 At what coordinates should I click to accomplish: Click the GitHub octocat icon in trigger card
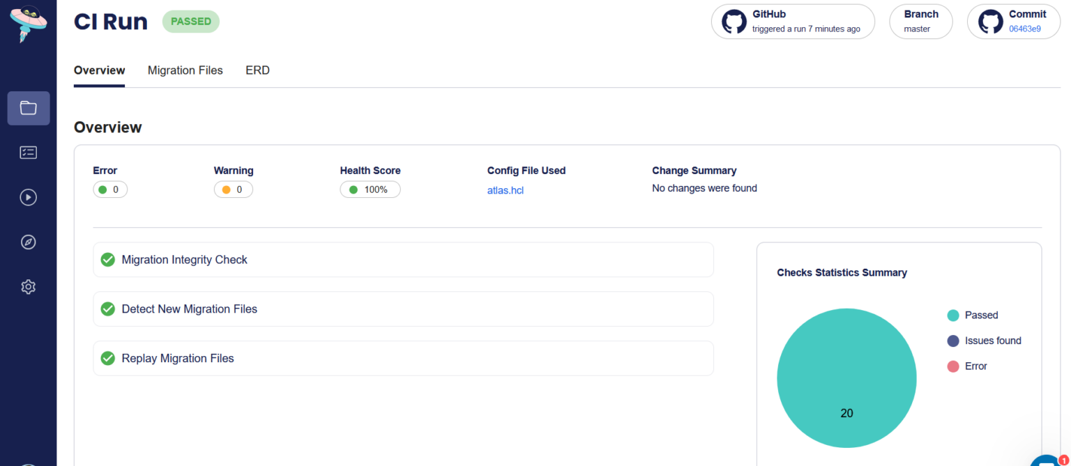[x=734, y=22]
